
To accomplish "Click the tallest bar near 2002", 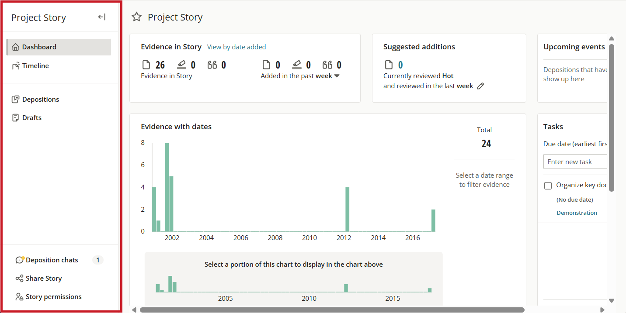I will point(167,187).
